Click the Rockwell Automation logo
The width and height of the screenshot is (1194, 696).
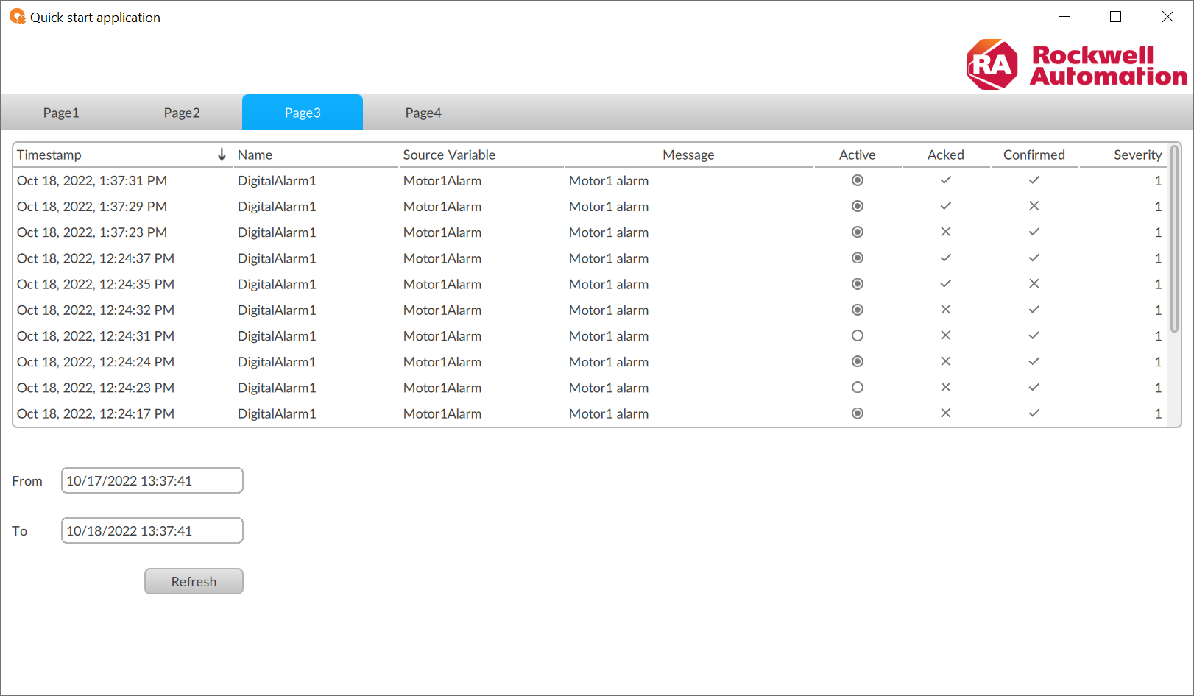tap(1075, 65)
